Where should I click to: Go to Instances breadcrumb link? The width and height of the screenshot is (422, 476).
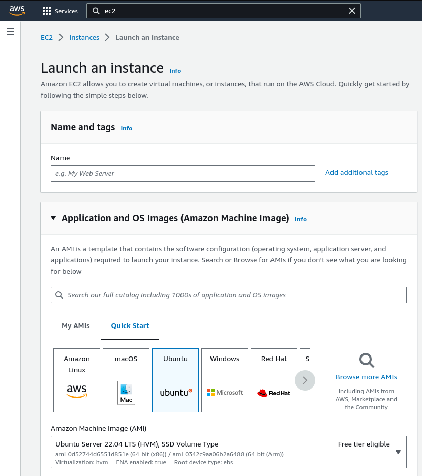[x=84, y=37]
